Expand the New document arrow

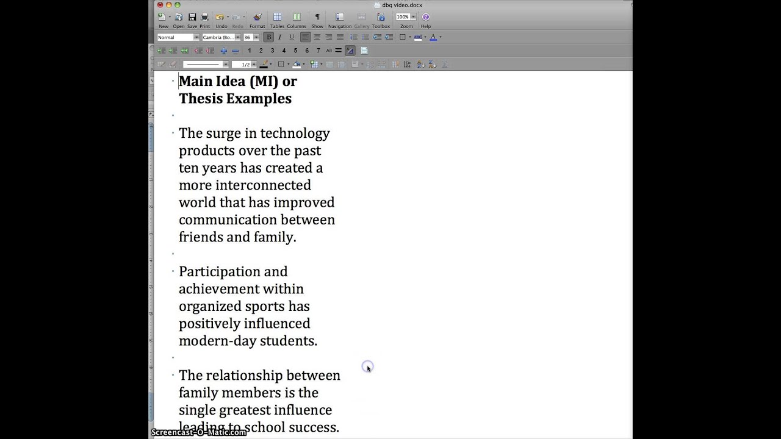click(170, 17)
